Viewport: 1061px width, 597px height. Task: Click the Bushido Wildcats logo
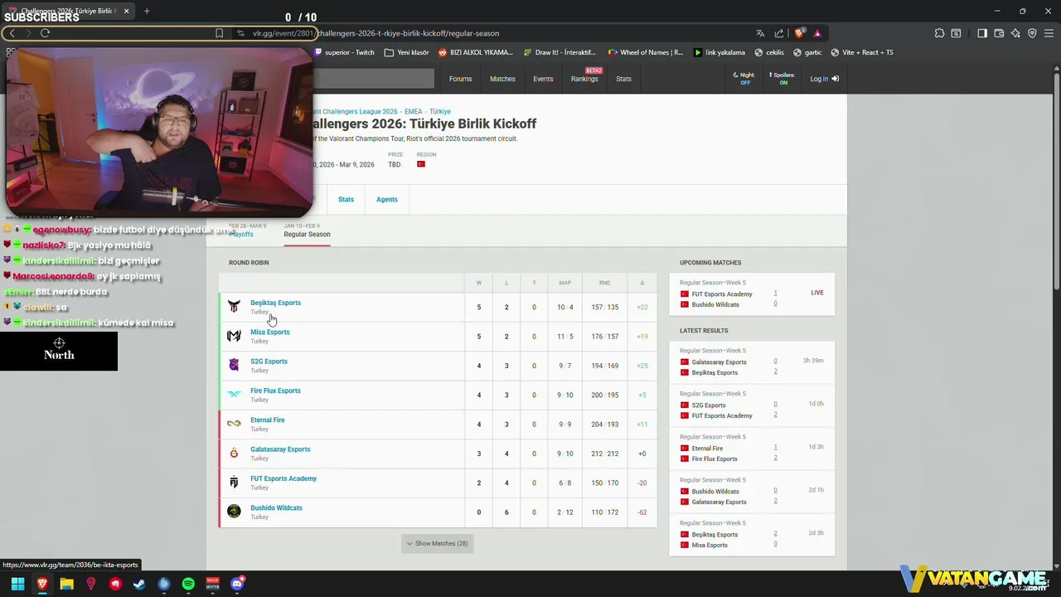coord(234,512)
